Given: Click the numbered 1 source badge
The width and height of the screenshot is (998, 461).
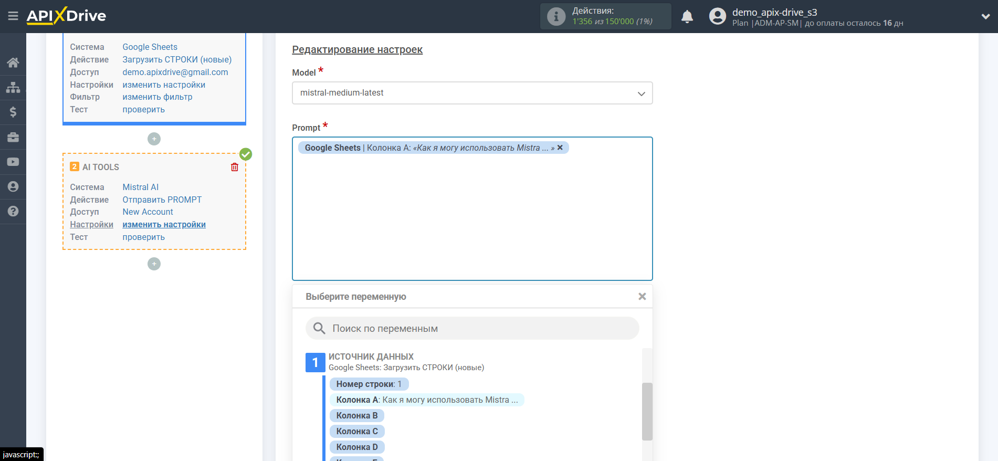Looking at the screenshot, I should coord(315,362).
